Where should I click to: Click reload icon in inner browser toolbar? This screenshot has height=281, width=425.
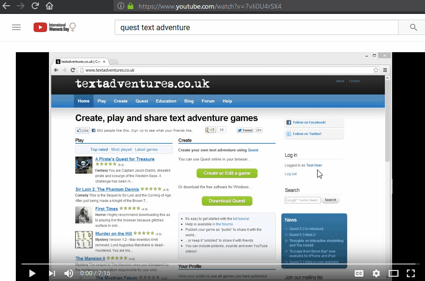(x=72, y=70)
